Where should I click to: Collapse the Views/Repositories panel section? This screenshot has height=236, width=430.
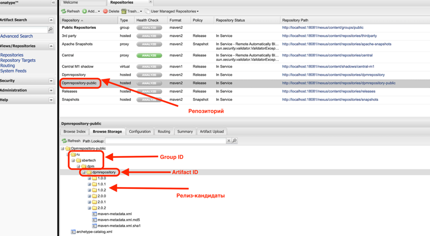coord(51,46)
